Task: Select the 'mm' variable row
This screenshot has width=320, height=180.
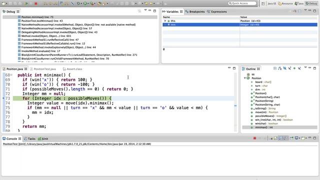Action: (x=240, y=24)
